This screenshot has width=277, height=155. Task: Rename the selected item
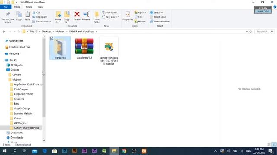point(86,16)
